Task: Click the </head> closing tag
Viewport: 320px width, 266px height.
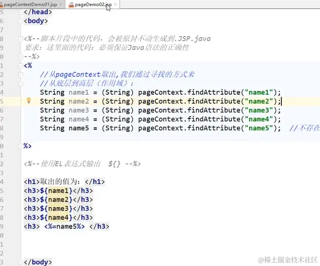Action: click(38, 12)
